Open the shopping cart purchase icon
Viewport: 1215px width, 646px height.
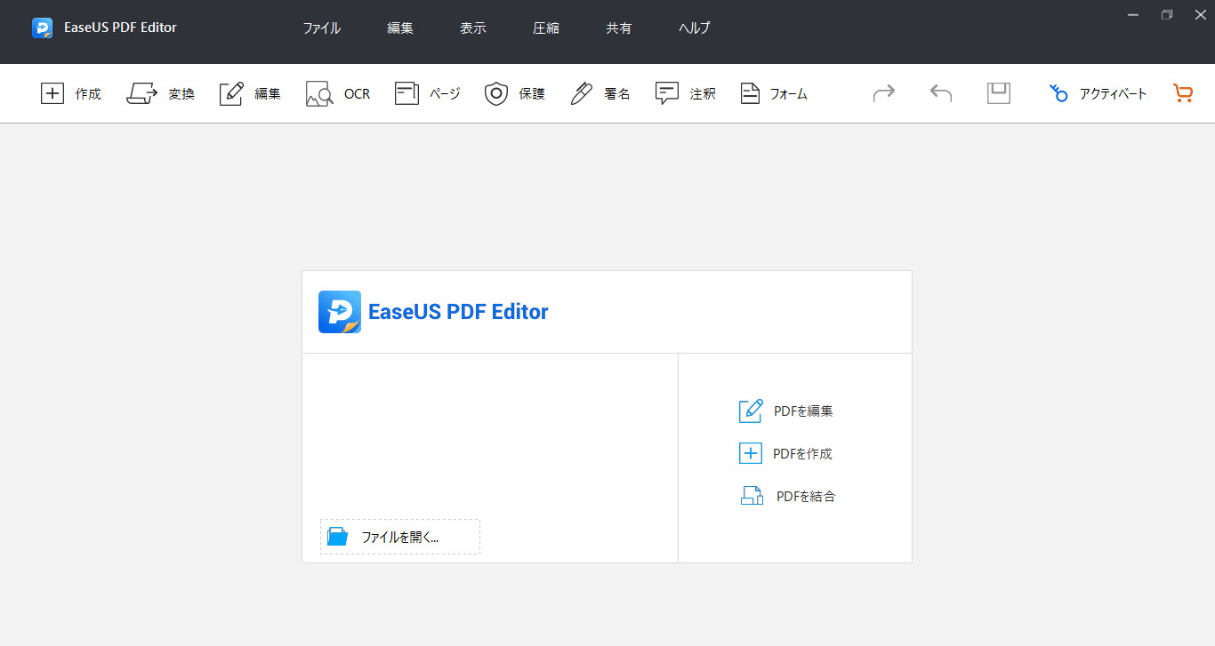tap(1183, 92)
